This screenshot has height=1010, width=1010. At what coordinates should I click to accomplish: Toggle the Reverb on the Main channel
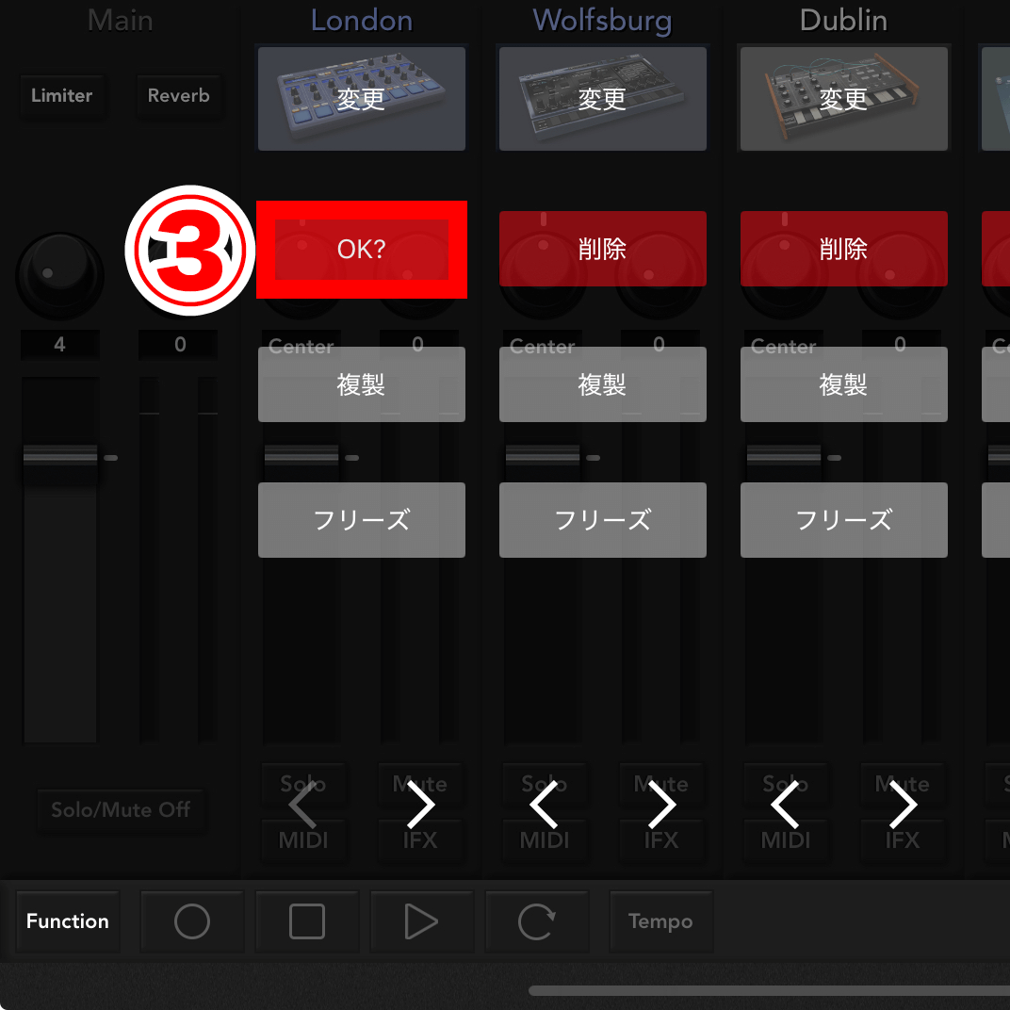pos(178,96)
